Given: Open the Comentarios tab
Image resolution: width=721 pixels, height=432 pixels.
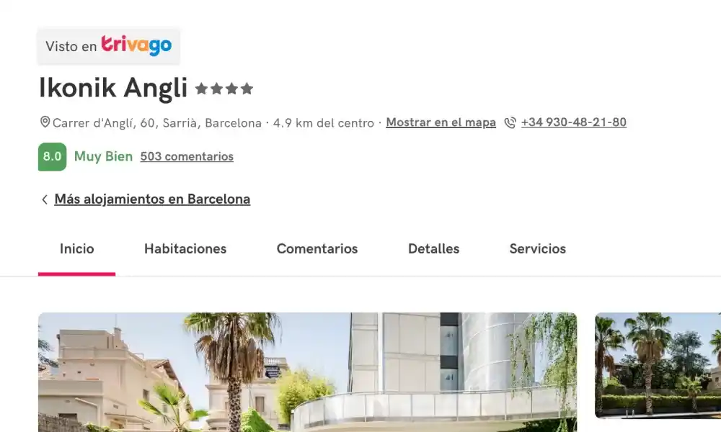Looking at the screenshot, I should [x=317, y=249].
